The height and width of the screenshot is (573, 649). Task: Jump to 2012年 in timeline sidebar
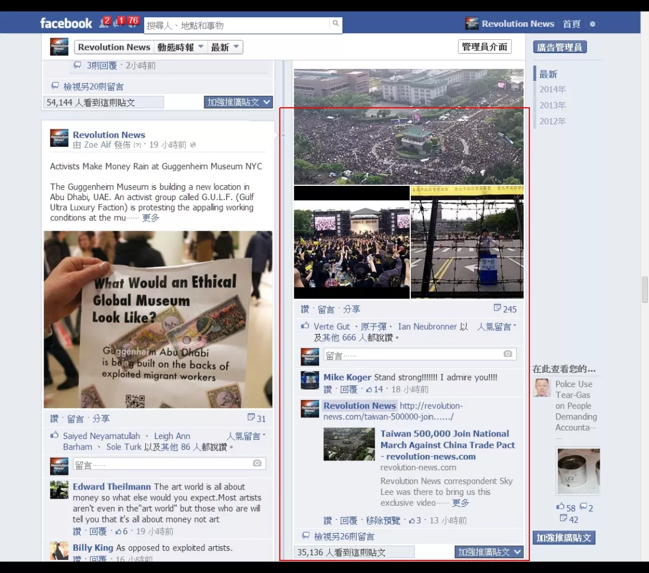[553, 122]
